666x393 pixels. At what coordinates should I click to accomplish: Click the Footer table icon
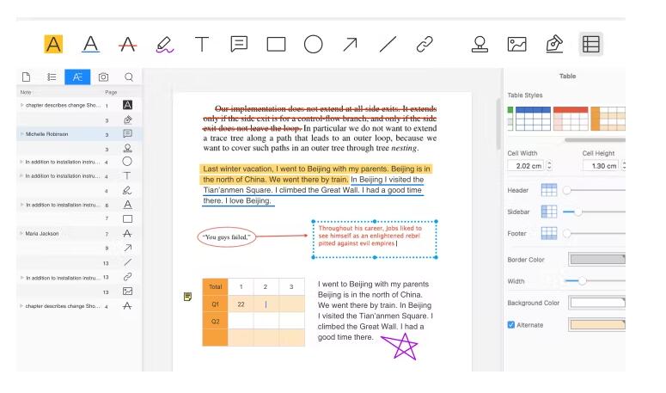[549, 233]
